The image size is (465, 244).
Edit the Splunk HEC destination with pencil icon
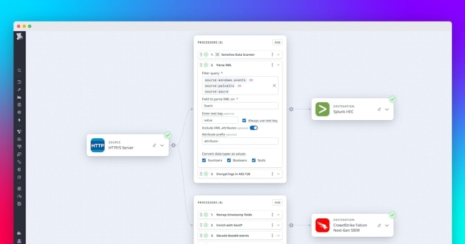(x=379, y=109)
